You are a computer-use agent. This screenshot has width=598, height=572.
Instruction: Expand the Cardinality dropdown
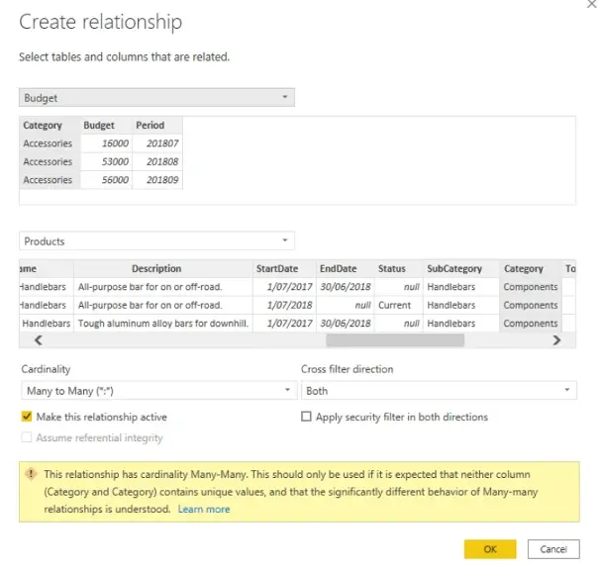coord(156,391)
